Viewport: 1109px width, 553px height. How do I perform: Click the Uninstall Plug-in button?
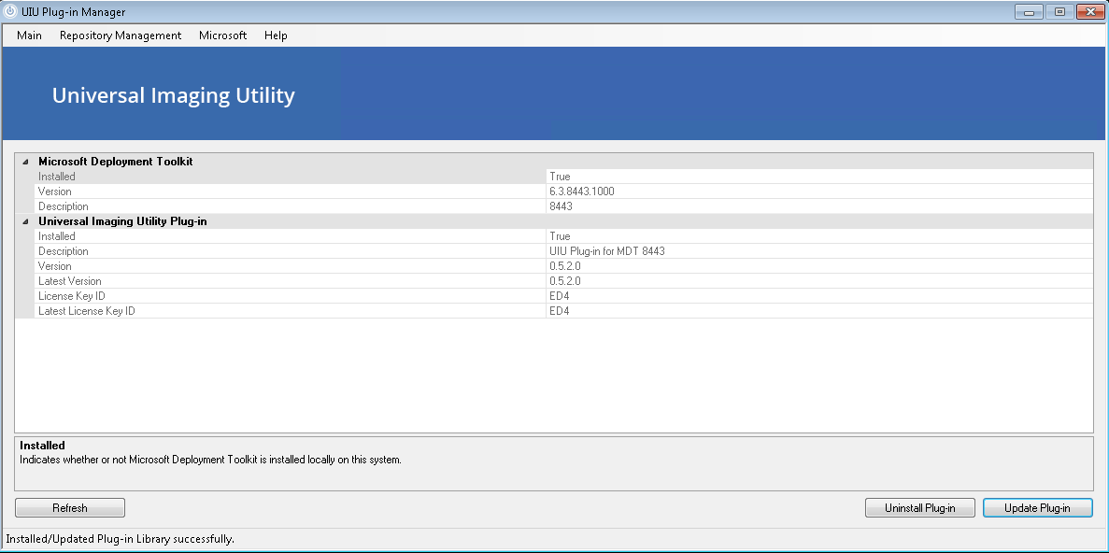point(919,508)
